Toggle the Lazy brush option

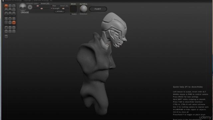36,3
